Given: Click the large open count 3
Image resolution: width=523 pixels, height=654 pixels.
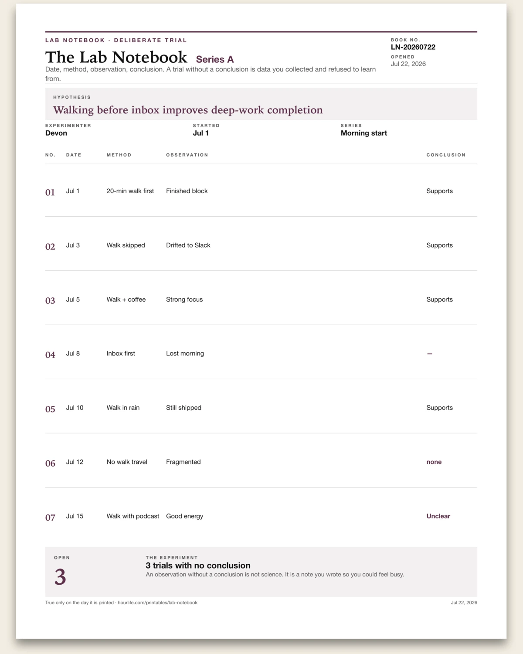Looking at the screenshot, I should point(60,577).
